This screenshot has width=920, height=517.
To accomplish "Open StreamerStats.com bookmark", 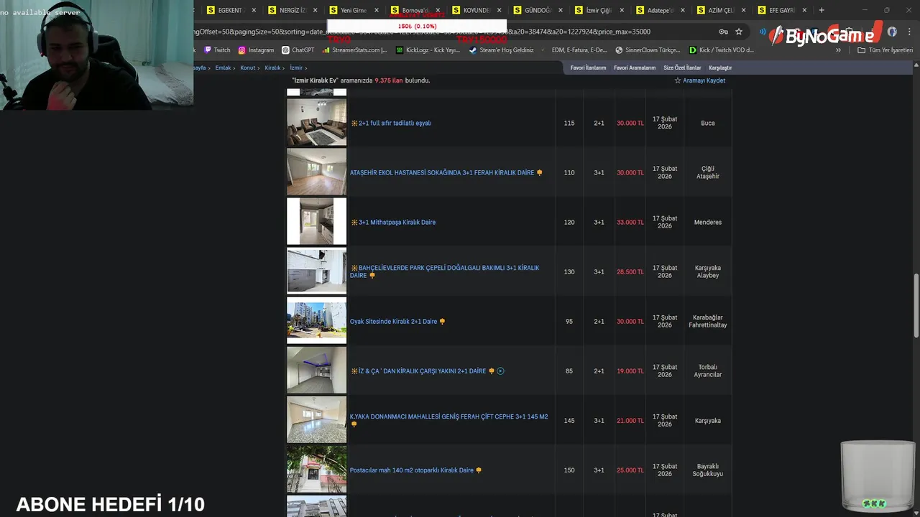I will click(354, 50).
